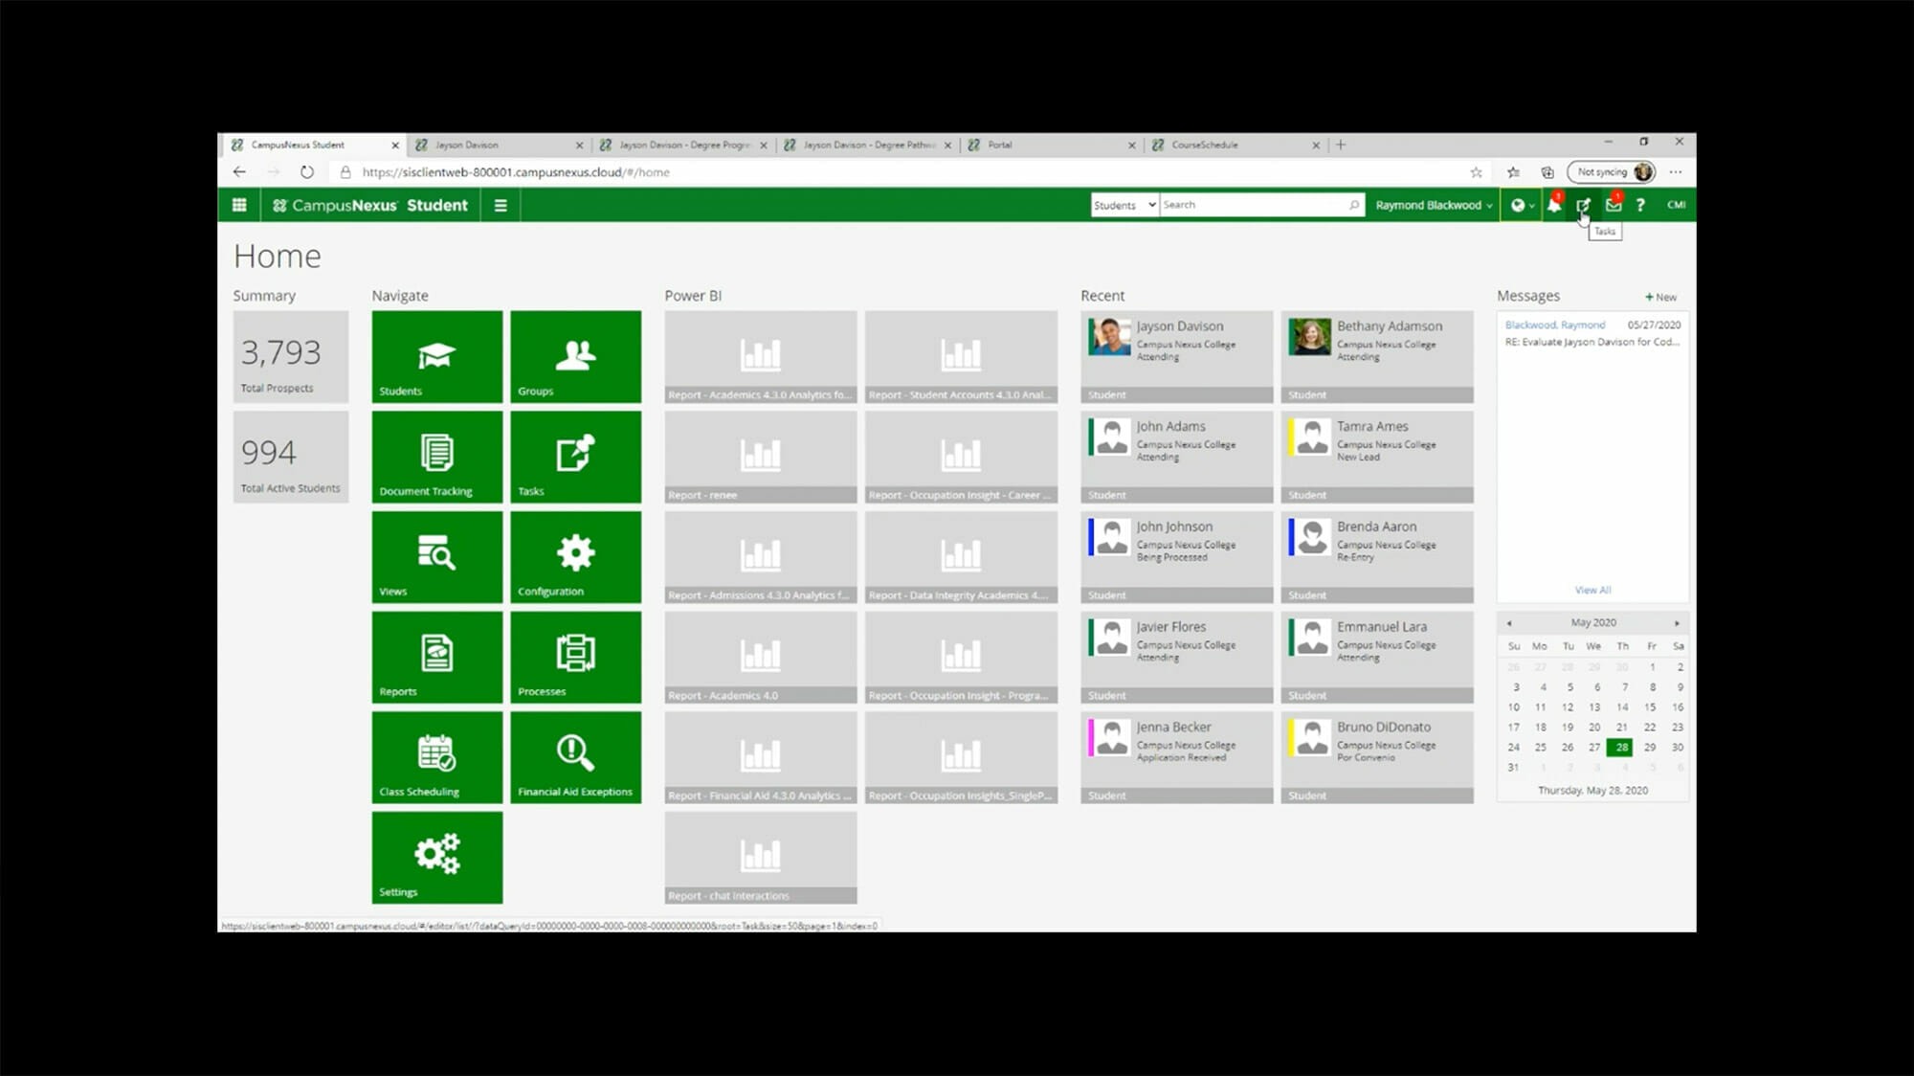Open Report - Financial Aid 4.3.0 tile

tap(761, 757)
